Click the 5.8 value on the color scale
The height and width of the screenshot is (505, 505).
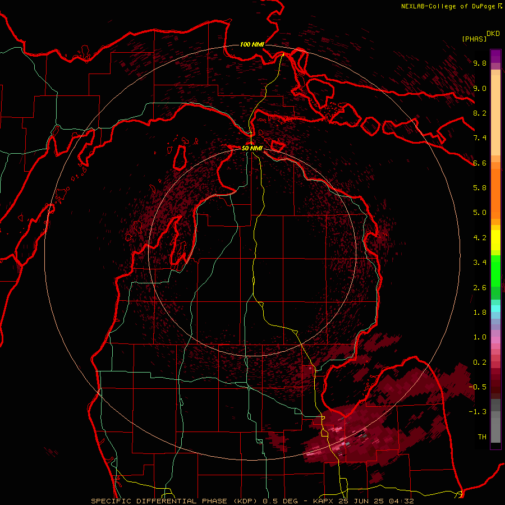click(x=480, y=188)
